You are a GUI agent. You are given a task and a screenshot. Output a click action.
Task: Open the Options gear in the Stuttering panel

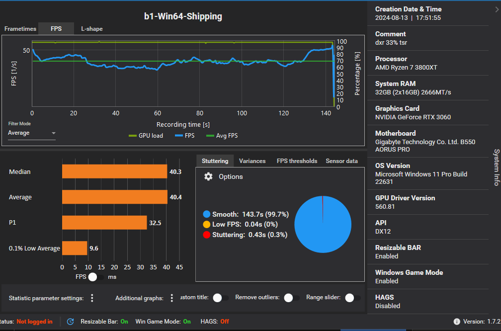(x=208, y=176)
